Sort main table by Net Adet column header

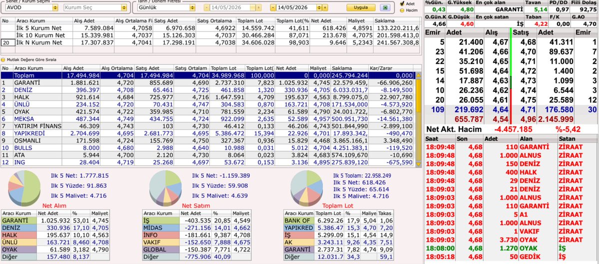tap(291, 68)
